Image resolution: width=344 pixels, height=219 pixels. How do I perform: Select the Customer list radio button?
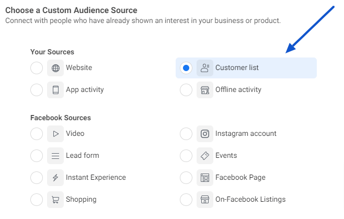pos(186,68)
